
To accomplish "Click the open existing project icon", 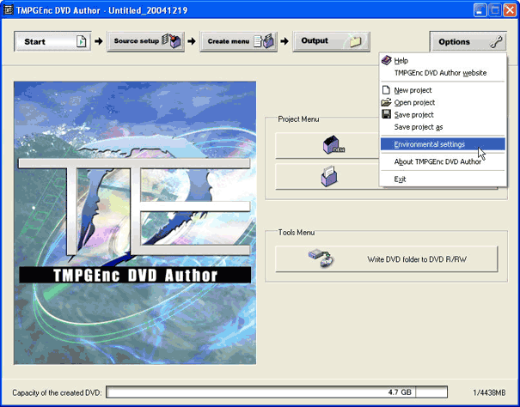I will 329,176.
